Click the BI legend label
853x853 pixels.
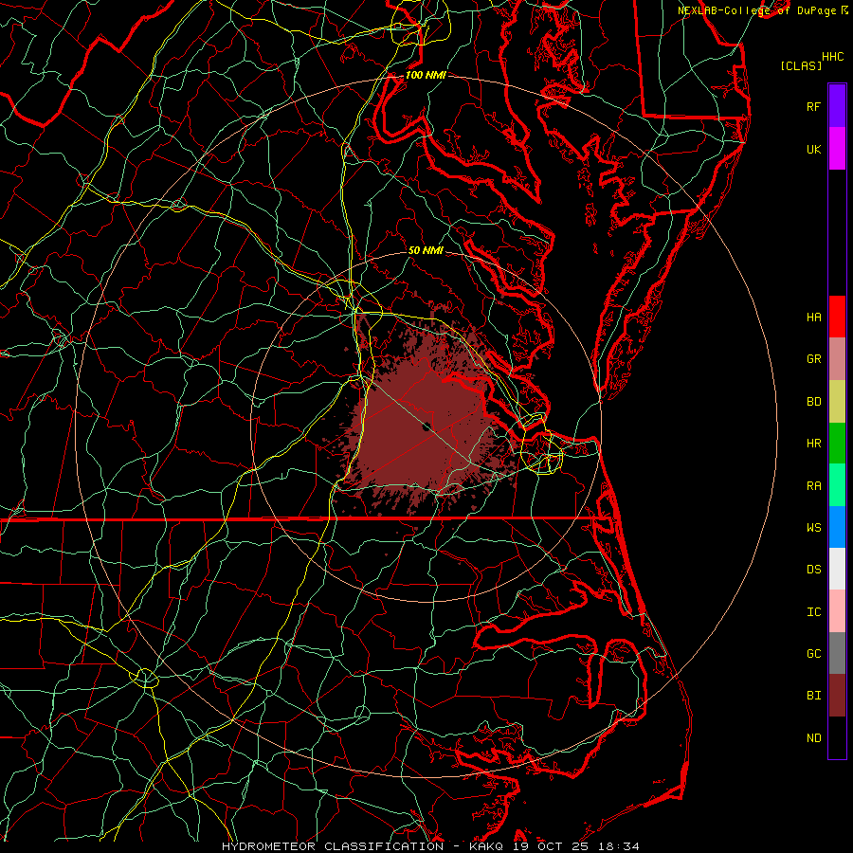(814, 696)
